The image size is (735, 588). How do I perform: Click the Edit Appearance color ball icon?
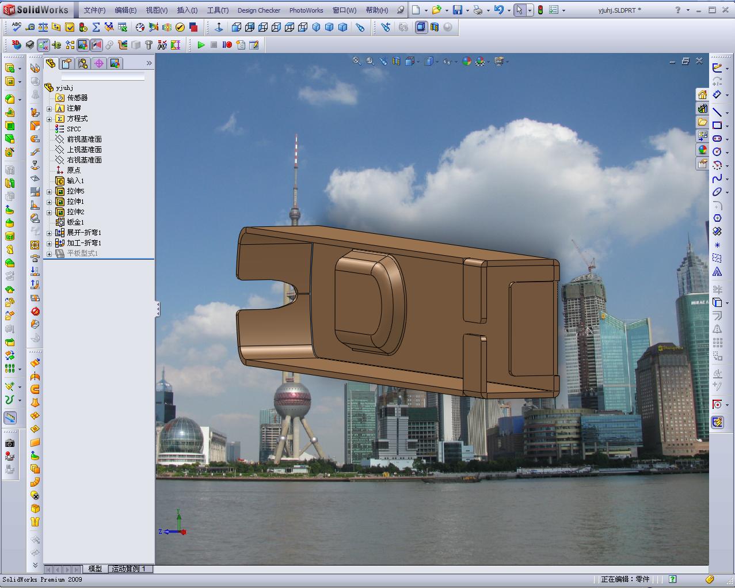point(467,61)
